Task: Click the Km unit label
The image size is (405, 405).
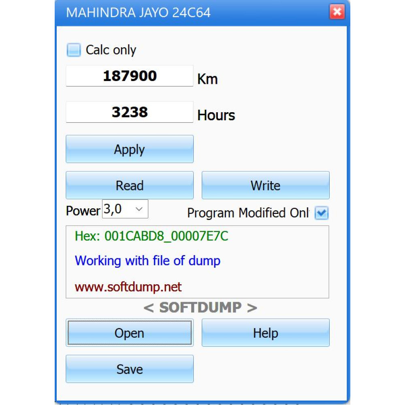Action: pos(207,79)
